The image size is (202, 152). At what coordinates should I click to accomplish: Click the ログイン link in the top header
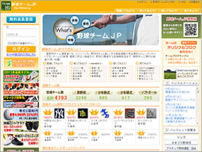[x=142, y=2]
